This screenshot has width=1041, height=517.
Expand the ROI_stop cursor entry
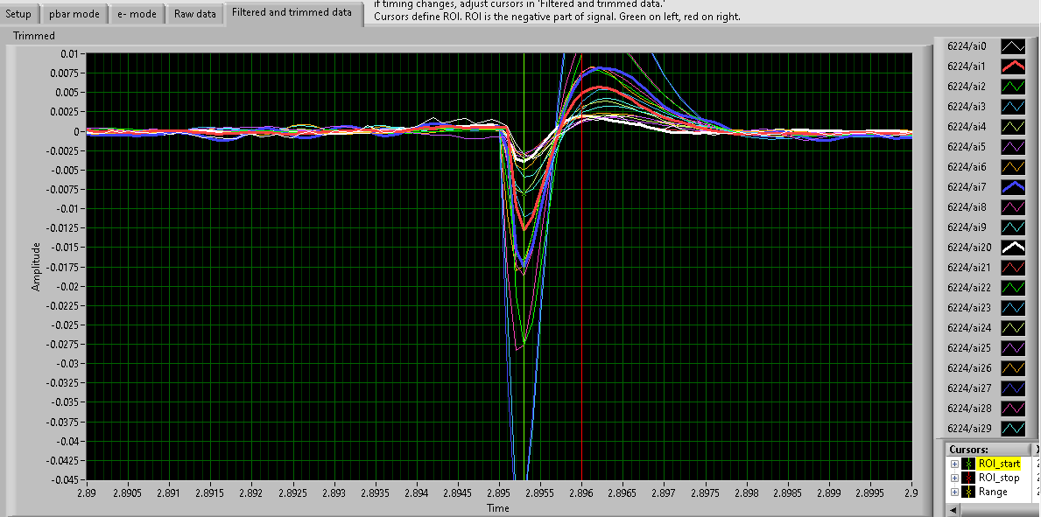coord(954,478)
